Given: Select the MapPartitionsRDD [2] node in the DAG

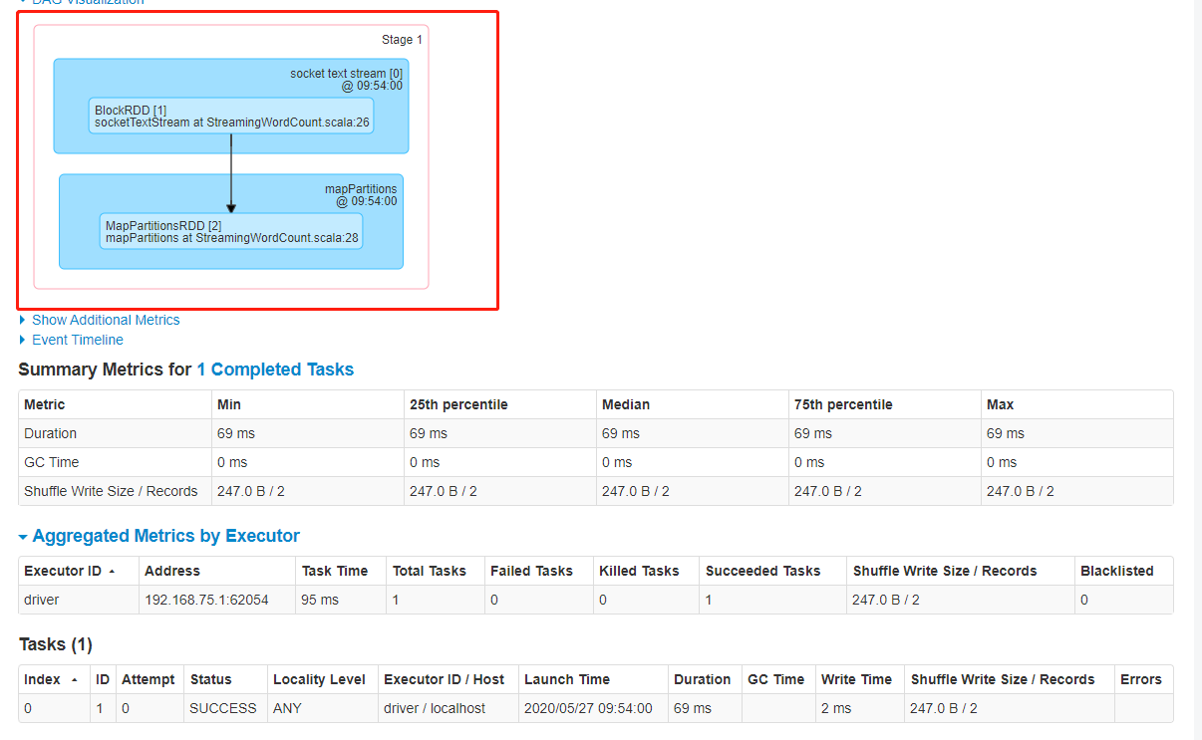Looking at the screenshot, I should (x=230, y=232).
